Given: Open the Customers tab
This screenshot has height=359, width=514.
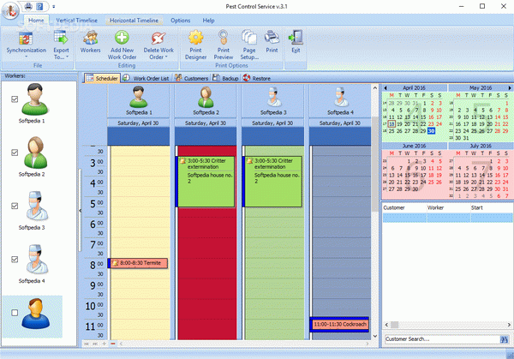Looking at the screenshot, I should tap(191, 78).
